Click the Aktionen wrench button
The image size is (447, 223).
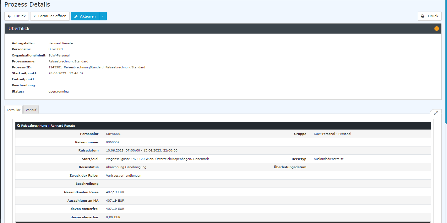coord(85,16)
